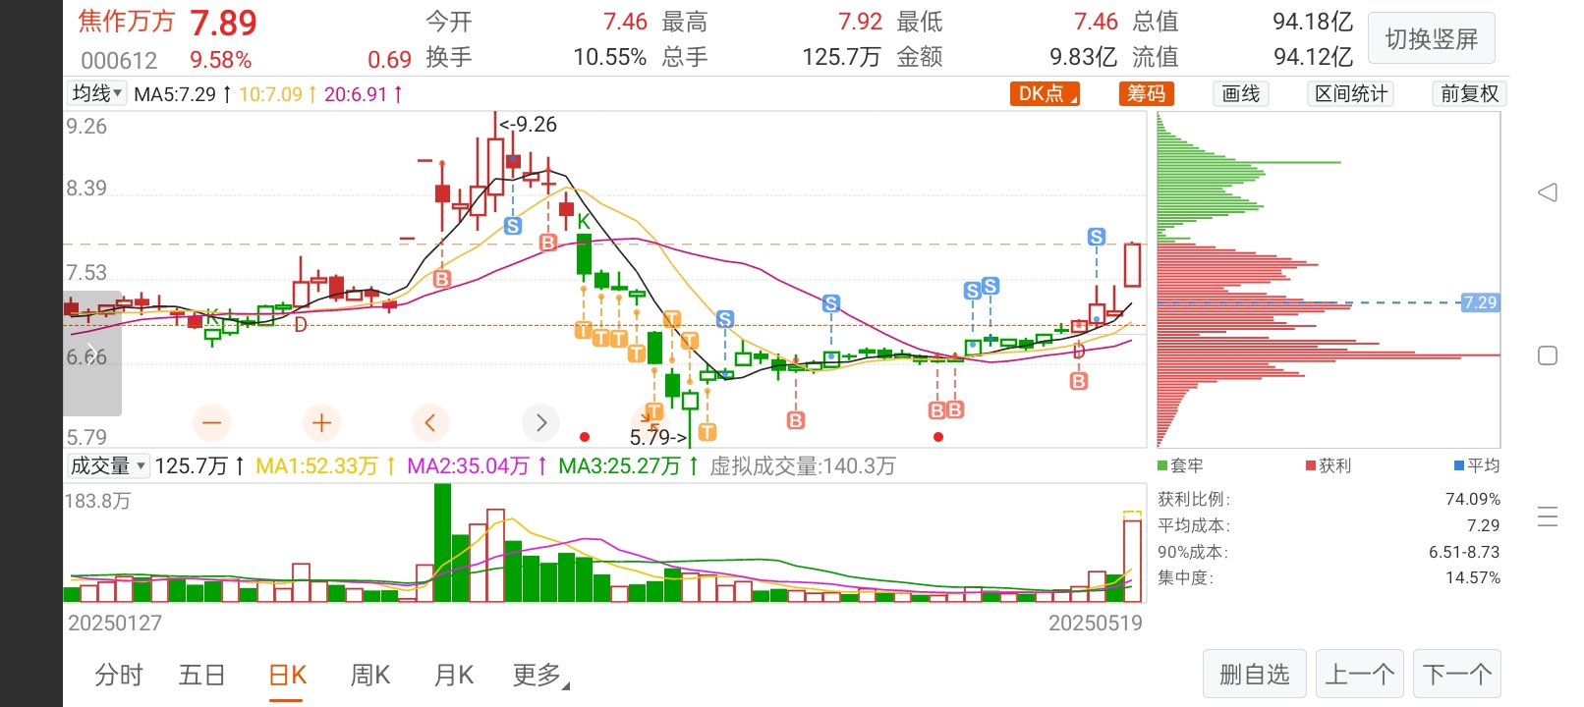
Task: Click 集中度 value 14.57%
Action: point(1473,577)
